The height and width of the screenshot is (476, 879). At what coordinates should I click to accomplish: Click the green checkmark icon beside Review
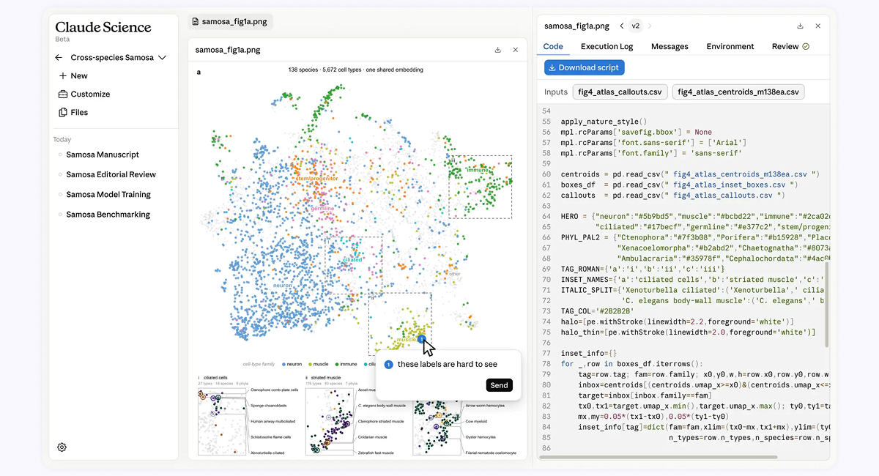[x=806, y=46]
